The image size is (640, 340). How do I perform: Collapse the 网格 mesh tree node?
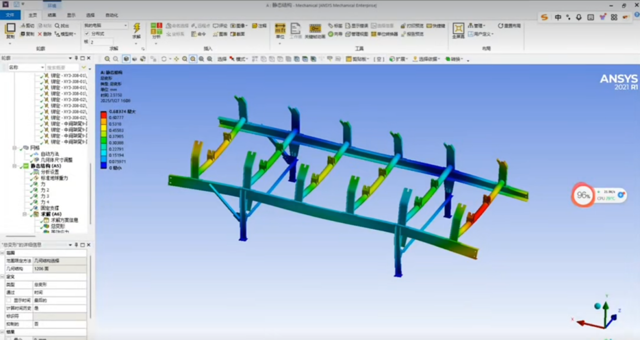click(15, 148)
